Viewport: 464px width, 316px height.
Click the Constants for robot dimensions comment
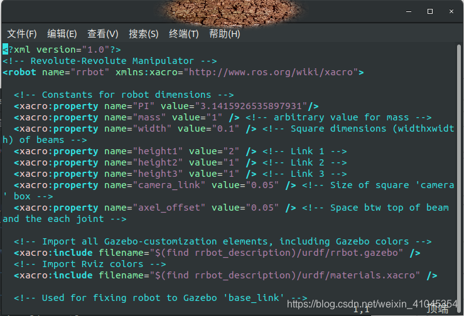click(x=124, y=95)
